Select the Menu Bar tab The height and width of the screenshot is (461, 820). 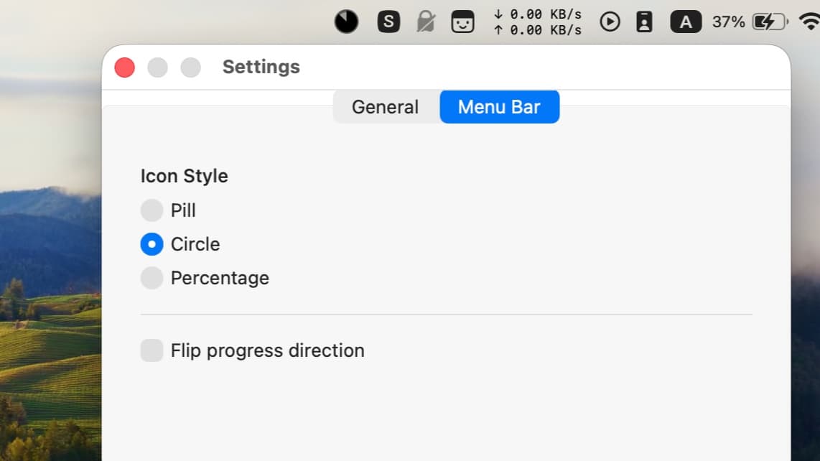click(x=500, y=106)
